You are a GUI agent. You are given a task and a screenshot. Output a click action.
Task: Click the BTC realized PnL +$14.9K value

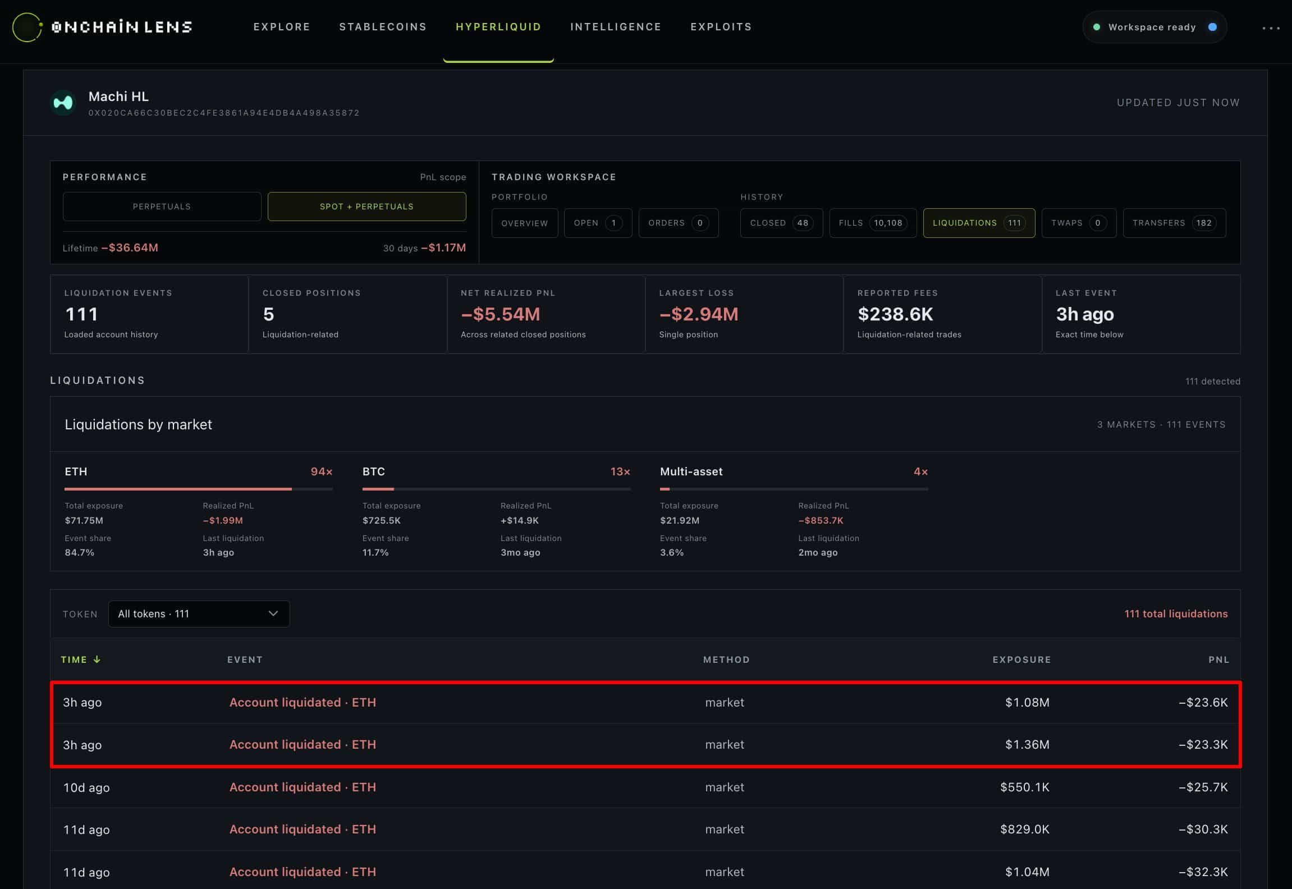(x=520, y=520)
